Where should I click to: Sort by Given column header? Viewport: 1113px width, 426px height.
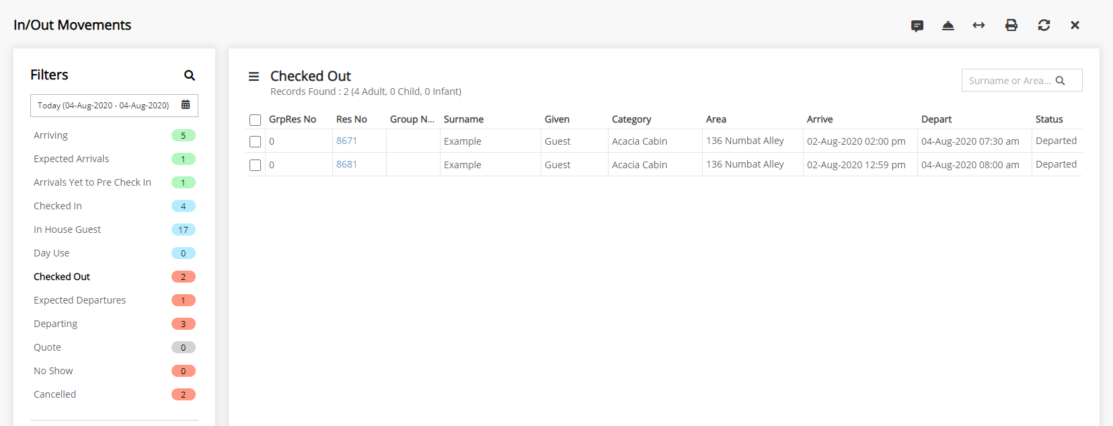(x=558, y=119)
